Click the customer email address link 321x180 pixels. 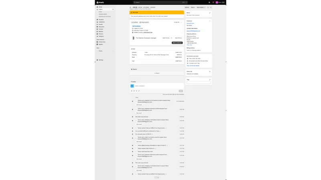193,31
